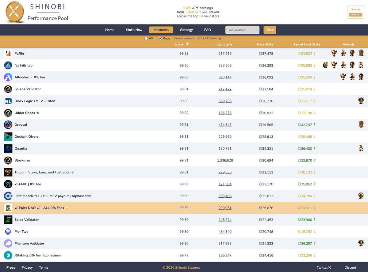Click the Puffin validator icon
The image size is (368, 272).
click(x=8, y=54)
